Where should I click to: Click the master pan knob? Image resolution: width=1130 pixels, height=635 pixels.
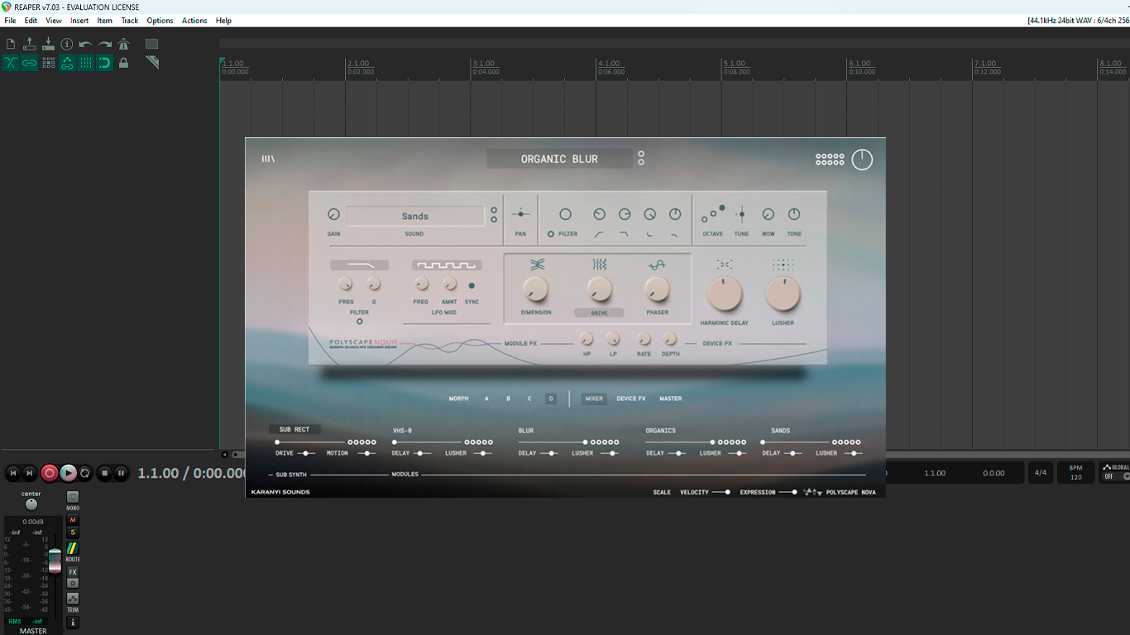point(31,504)
